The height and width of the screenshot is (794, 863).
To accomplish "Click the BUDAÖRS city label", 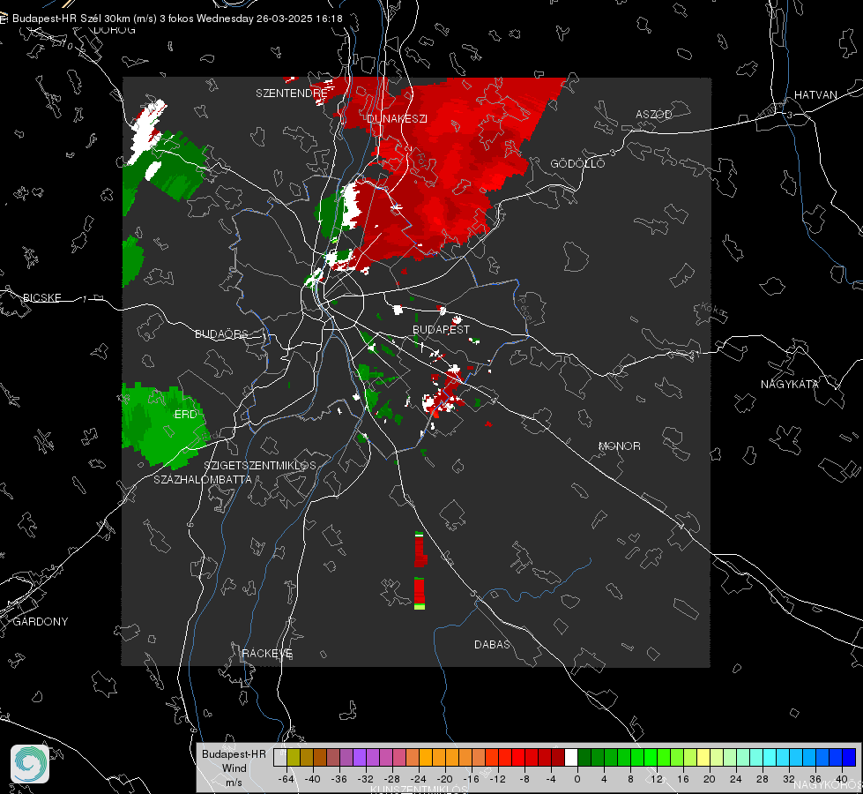I will coord(221,333).
